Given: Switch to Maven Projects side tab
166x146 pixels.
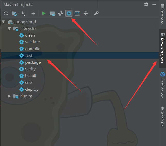Looking at the screenshot, I should pos(162,48).
